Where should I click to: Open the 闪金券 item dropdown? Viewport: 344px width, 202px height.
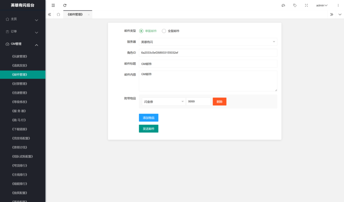pos(164,102)
